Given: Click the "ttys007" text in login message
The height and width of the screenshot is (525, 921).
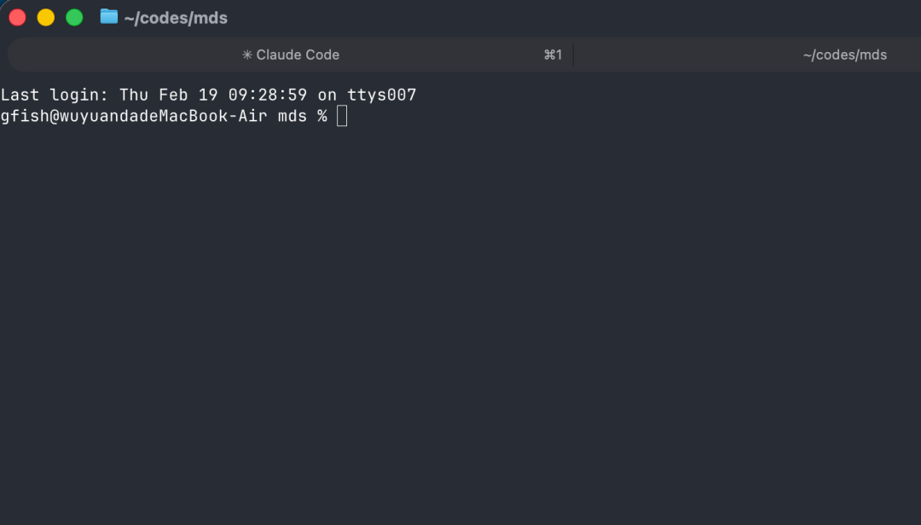Looking at the screenshot, I should [382, 95].
